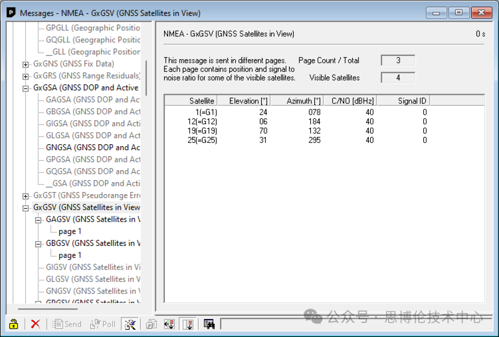Expand the GxGNS (GNSS Fix Data) node

point(26,64)
